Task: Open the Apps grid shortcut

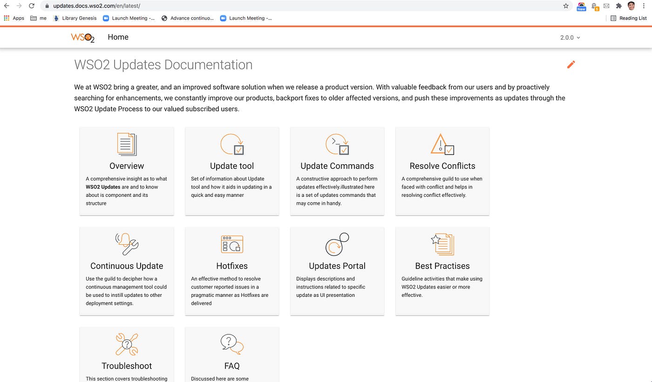Action: click(x=14, y=18)
